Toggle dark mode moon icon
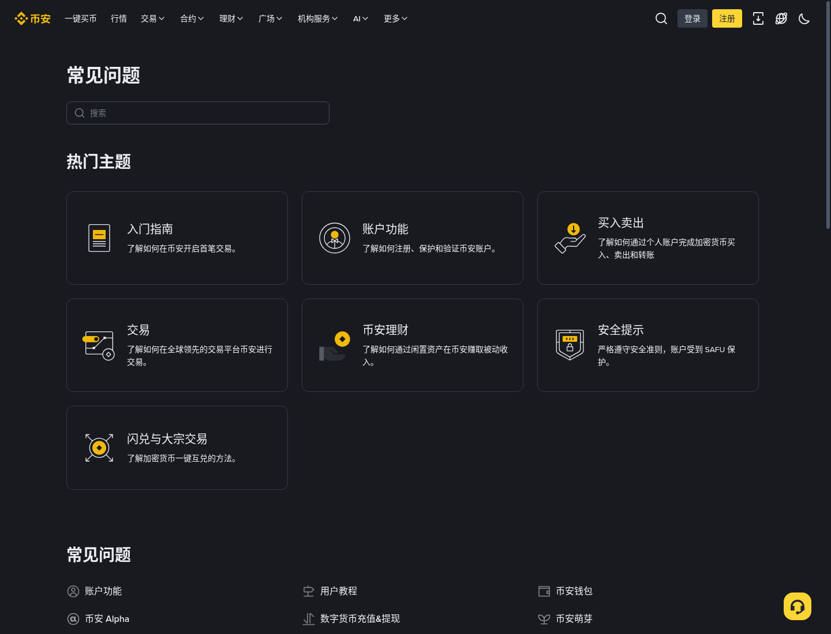The image size is (831, 634). (x=804, y=18)
